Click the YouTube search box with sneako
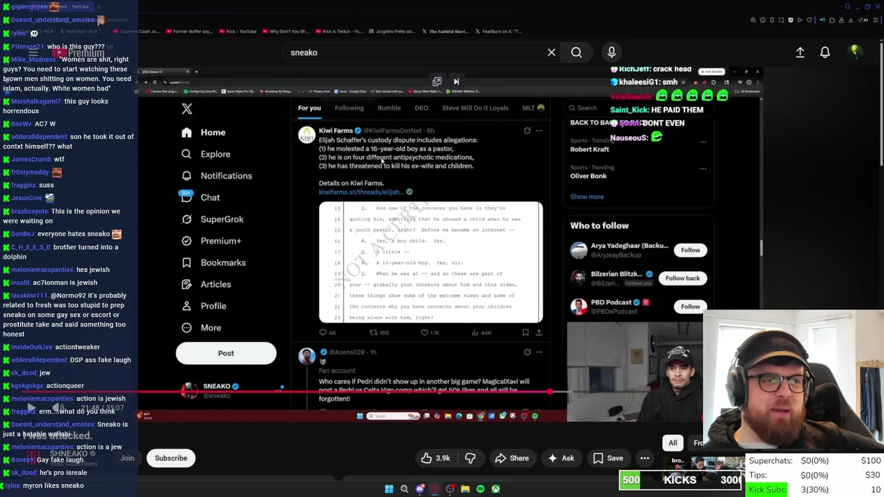Viewport: 884px width, 497px height. point(414,52)
